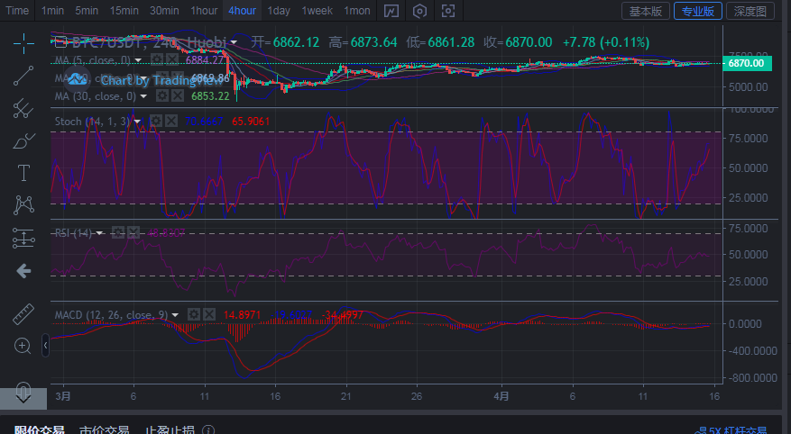Screen dimensions: 791x434
Task: Click the ruler measure tool
Action: click(23, 313)
